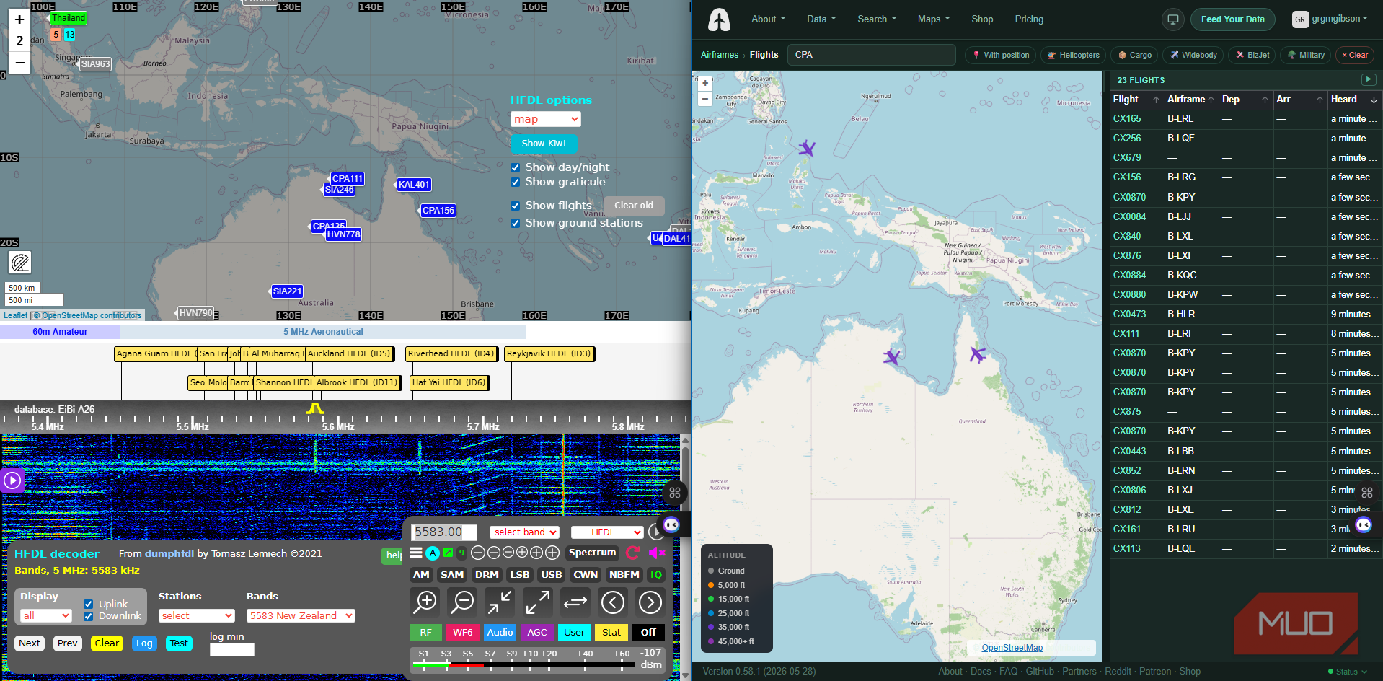Click the waterfall scrollbar down arrow

pyautogui.click(x=685, y=675)
